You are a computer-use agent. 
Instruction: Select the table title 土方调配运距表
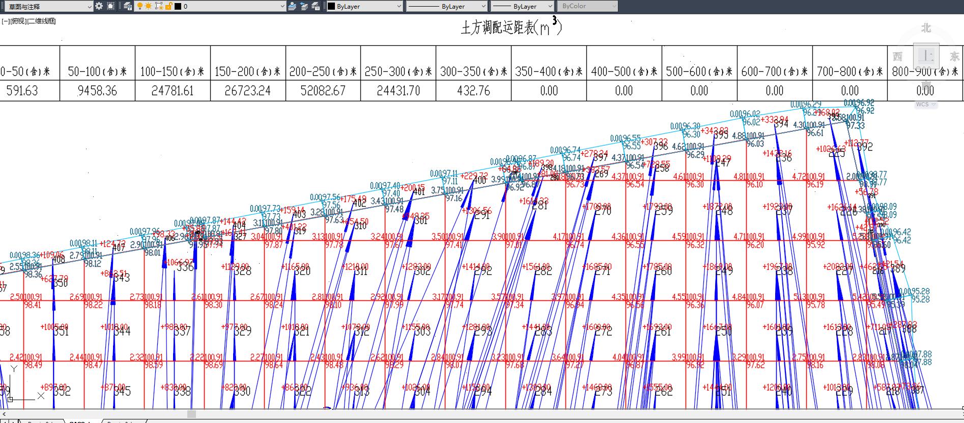[498, 27]
